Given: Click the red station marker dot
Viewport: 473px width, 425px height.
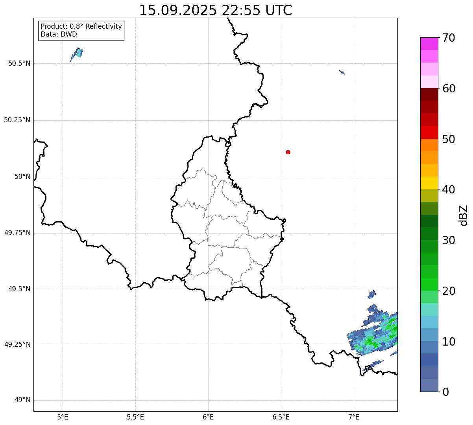Looking at the screenshot, I should point(288,152).
